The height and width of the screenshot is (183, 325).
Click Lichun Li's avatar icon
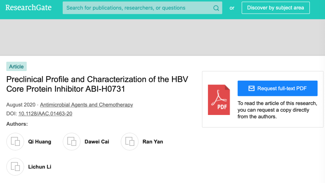pos(15,167)
